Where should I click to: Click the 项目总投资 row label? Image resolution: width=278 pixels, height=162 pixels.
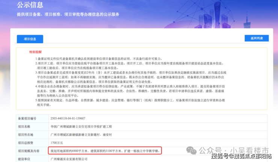pos(26,143)
